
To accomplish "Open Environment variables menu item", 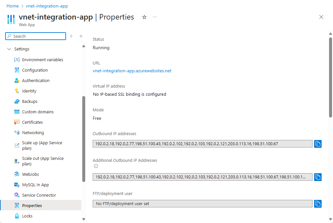I will tap(43, 60).
